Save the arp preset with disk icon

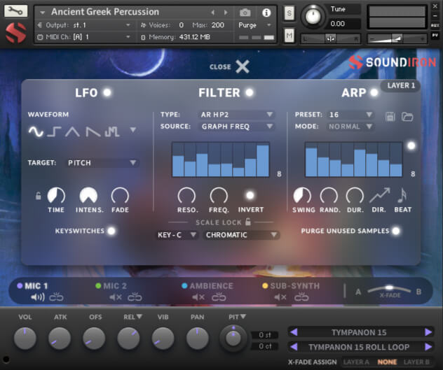(x=390, y=116)
